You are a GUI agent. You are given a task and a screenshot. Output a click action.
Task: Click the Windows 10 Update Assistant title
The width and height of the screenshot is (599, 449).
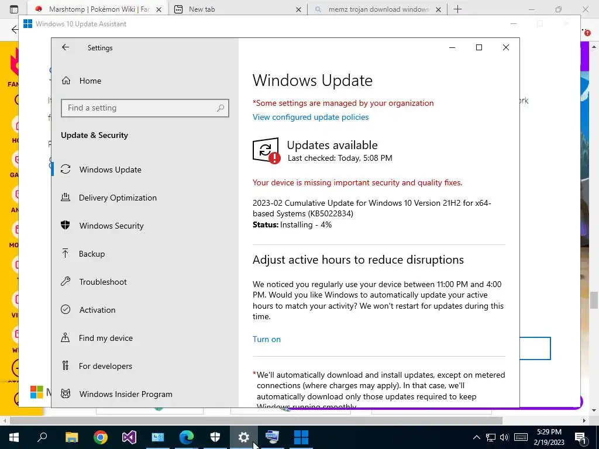pos(81,23)
